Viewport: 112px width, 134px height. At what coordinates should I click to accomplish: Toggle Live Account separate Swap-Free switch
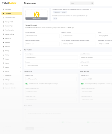point(27,84)
